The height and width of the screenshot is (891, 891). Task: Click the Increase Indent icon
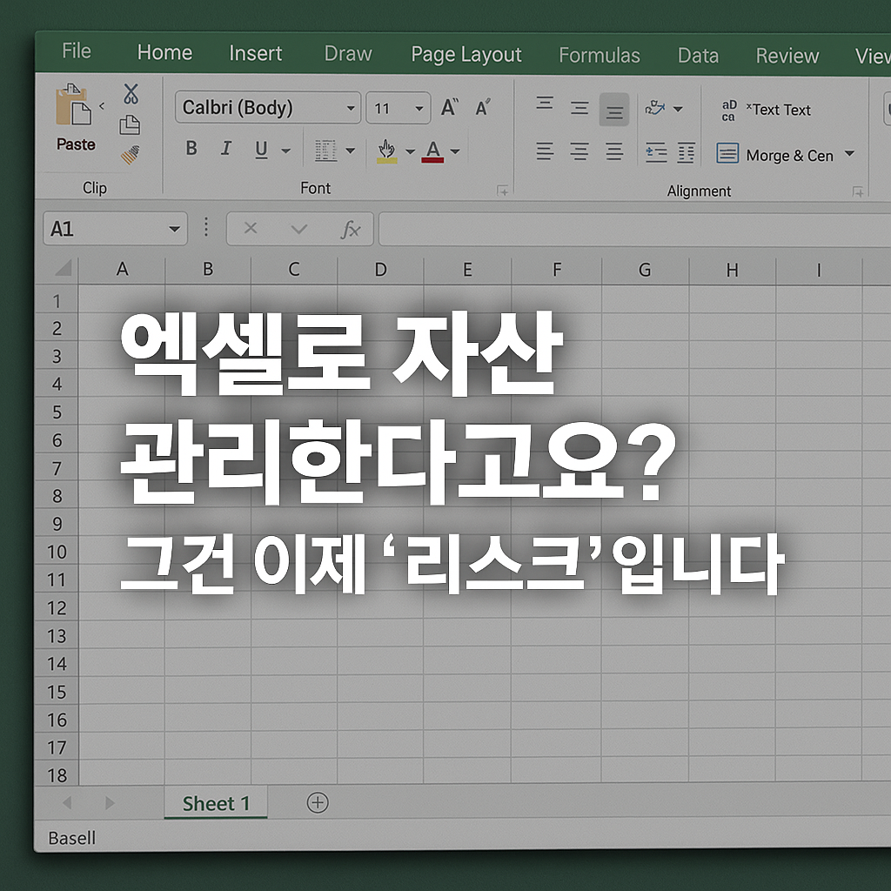click(x=686, y=153)
